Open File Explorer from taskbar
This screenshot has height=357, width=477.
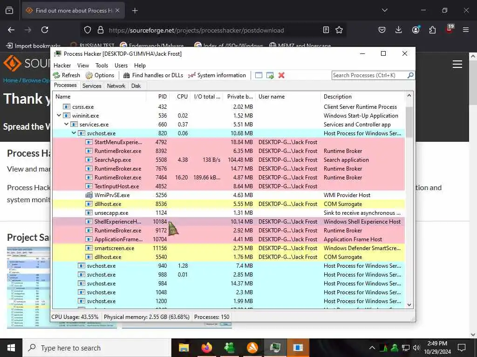coord(184,348)
